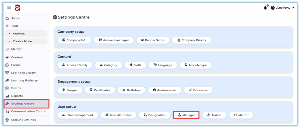Open Learning Pathway in the sidebar

24,80
